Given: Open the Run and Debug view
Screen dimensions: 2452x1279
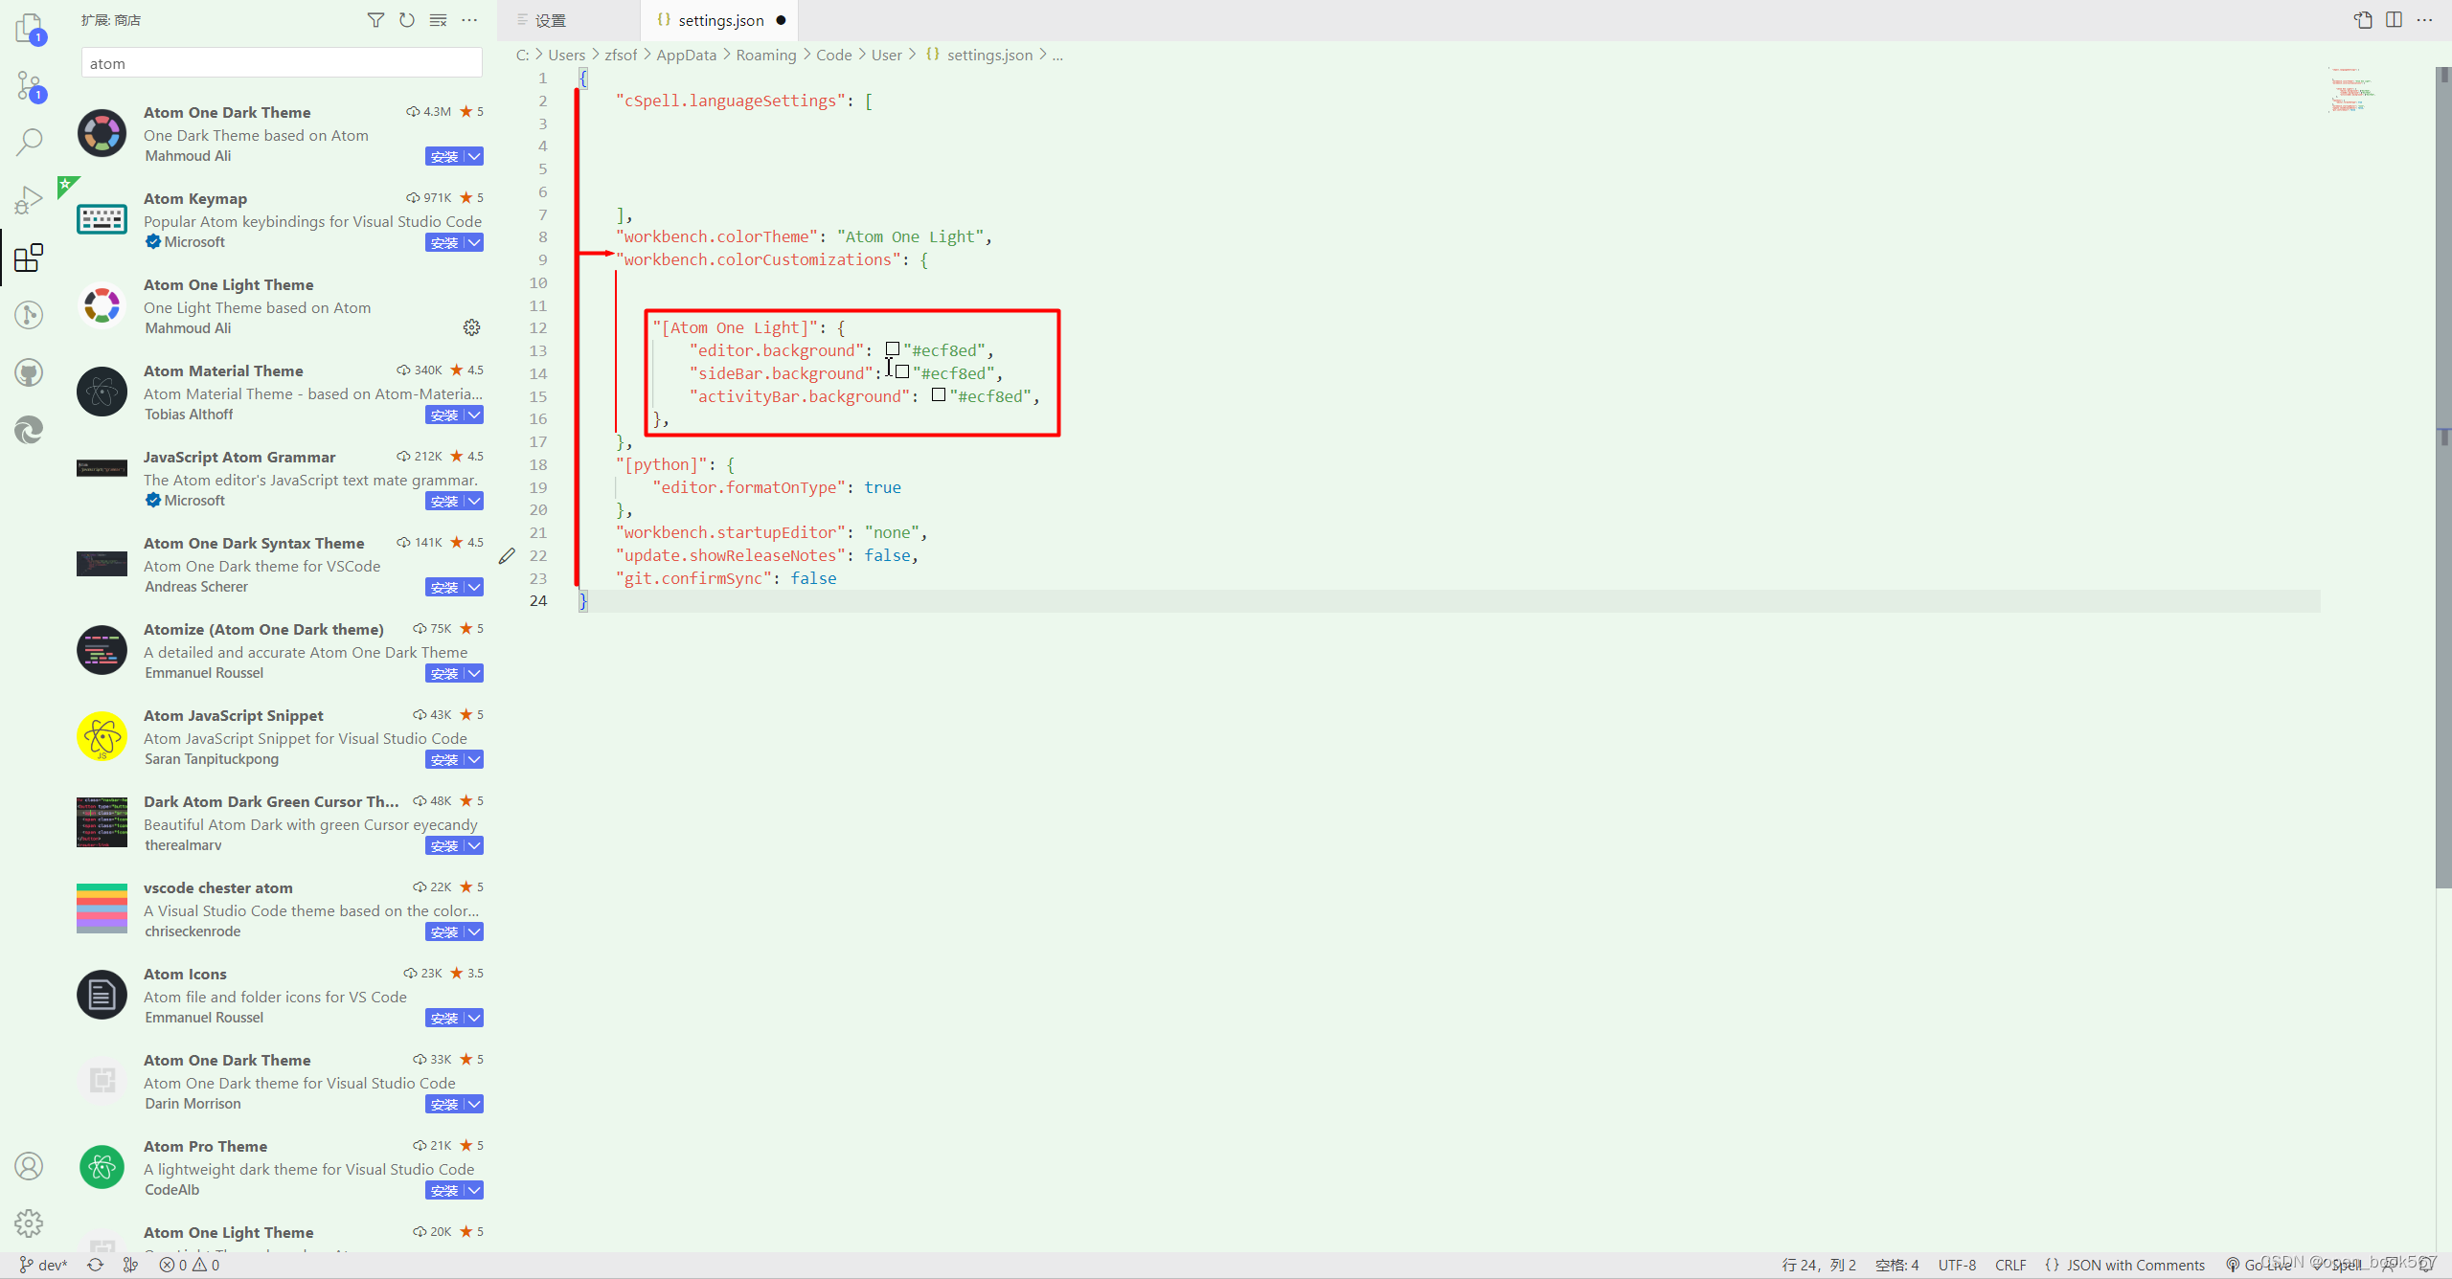Looking at the screenshot, I should tap(30, 199).
